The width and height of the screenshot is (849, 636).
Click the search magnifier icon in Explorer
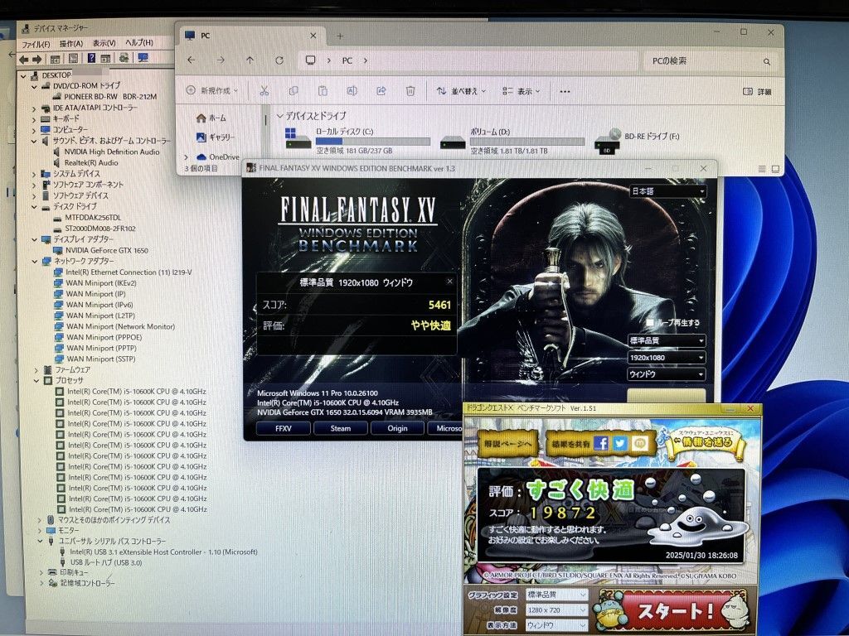767,61
